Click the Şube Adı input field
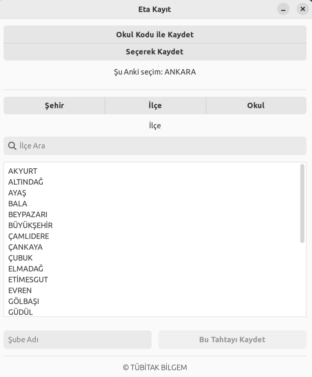312x377 pixels. click(x=77, y=339)
